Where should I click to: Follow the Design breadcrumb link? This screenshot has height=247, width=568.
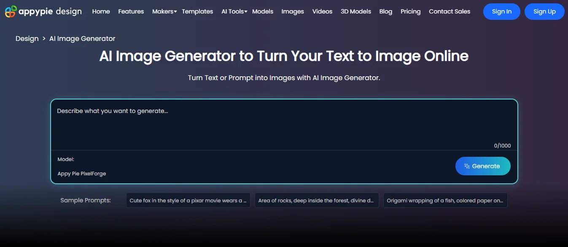pos(27,38)
